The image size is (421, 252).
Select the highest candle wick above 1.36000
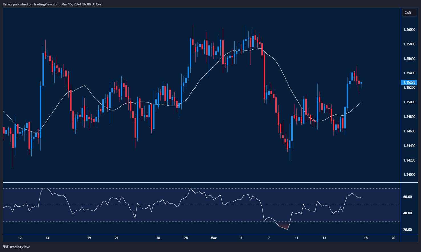pos(193,27)
